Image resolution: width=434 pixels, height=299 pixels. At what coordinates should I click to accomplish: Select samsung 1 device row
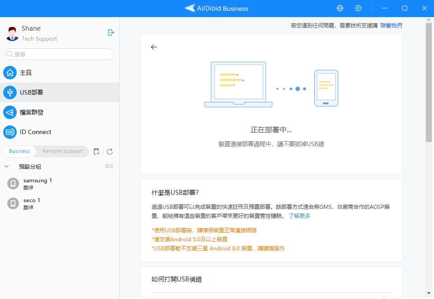point(60,184)
